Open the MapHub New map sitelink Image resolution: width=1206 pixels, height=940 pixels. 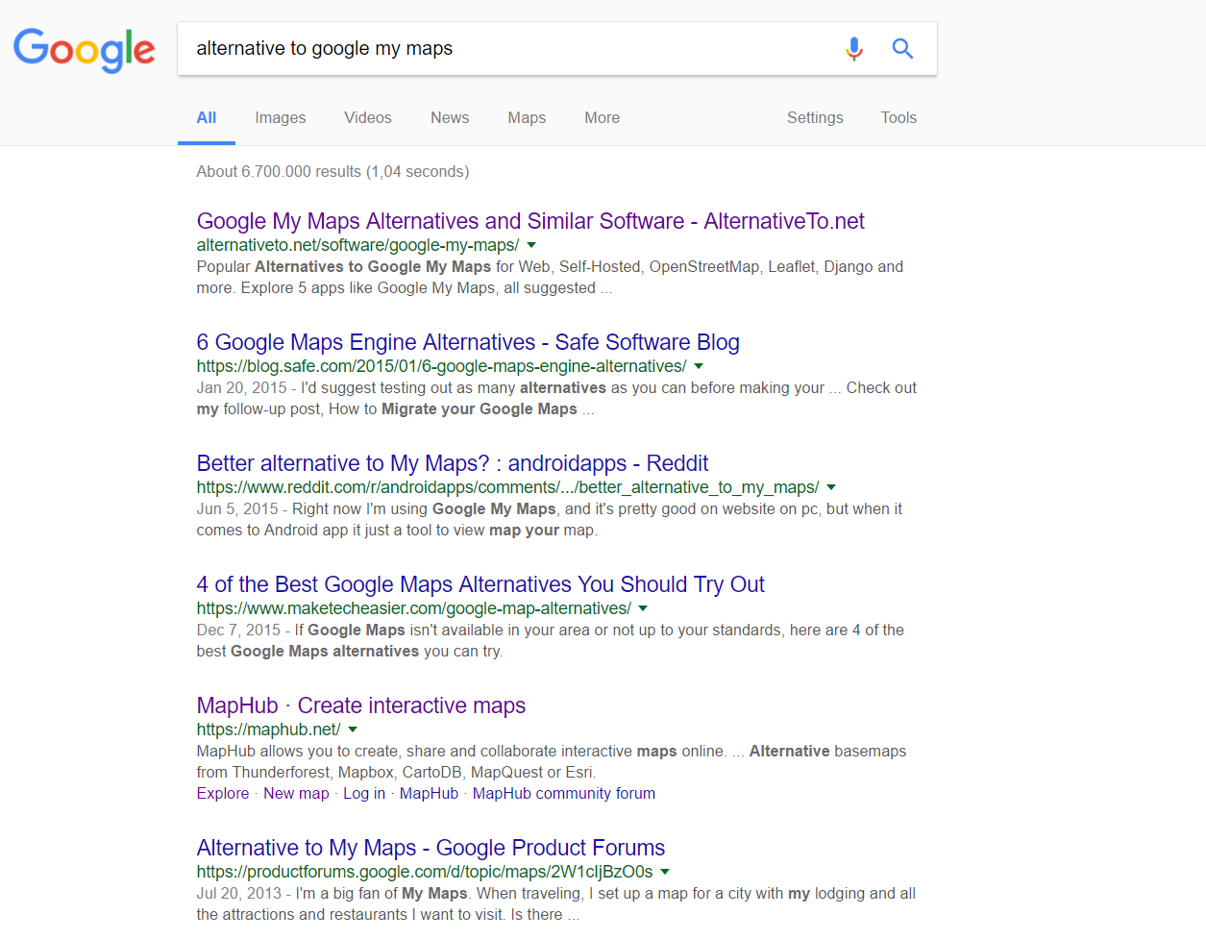pos(296,793)
